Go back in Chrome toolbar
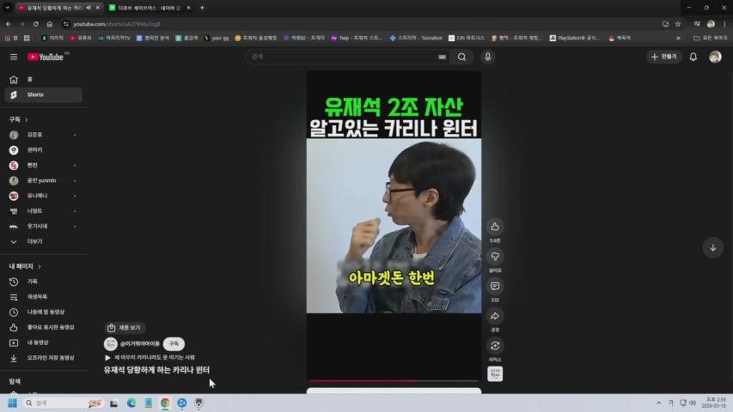This screenshot has width=733, height=412. (x=9, y=24)
